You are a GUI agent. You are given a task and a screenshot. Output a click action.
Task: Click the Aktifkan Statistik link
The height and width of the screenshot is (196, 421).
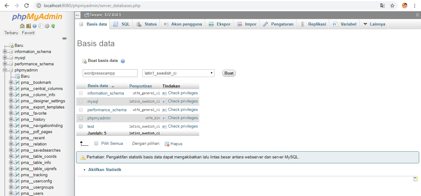pos(105,170)
